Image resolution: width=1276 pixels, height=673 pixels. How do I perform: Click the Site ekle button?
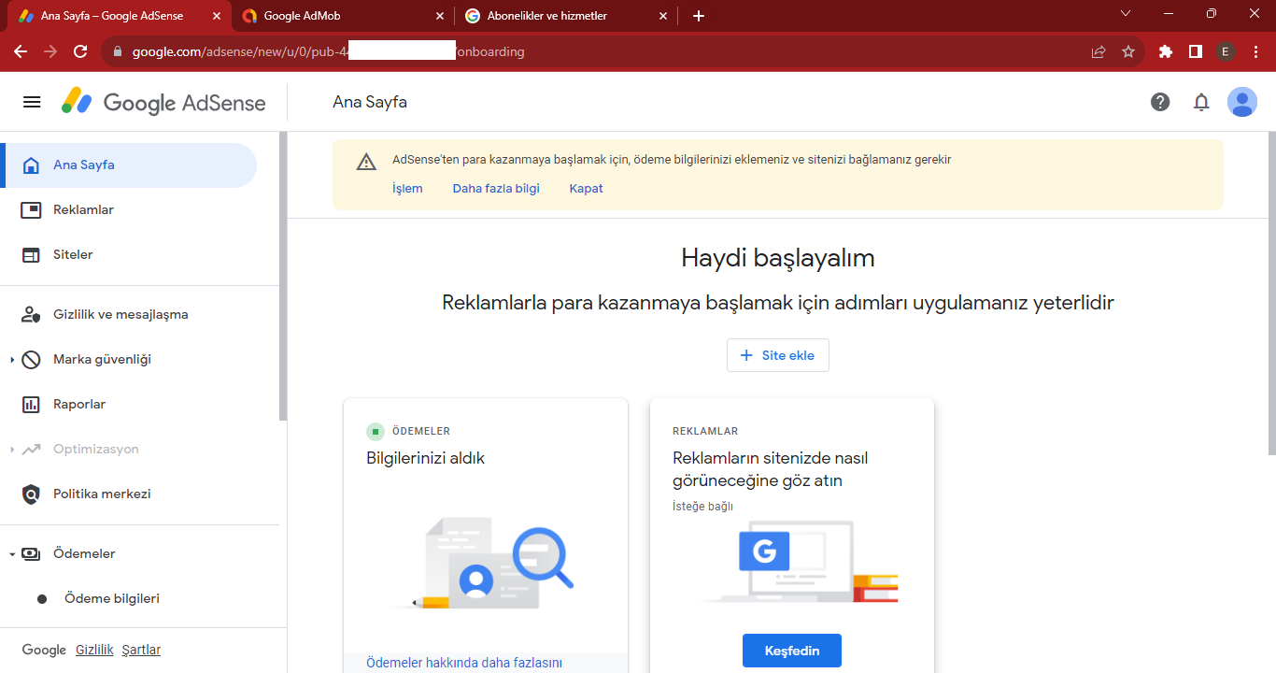pyautogui.click(x=777, y=355)
